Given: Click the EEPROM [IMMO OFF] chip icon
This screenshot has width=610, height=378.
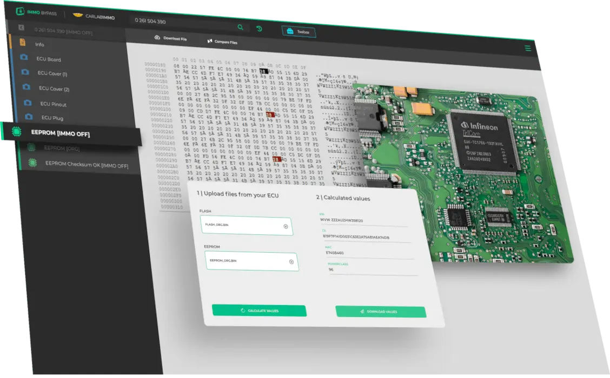Looking at the screenshot, I should pyautogui.click(x=16, y=131).
